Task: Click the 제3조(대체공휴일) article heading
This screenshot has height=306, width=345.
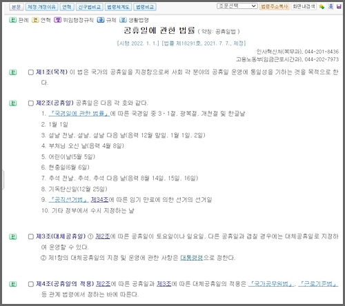Action: pos(61,236)
